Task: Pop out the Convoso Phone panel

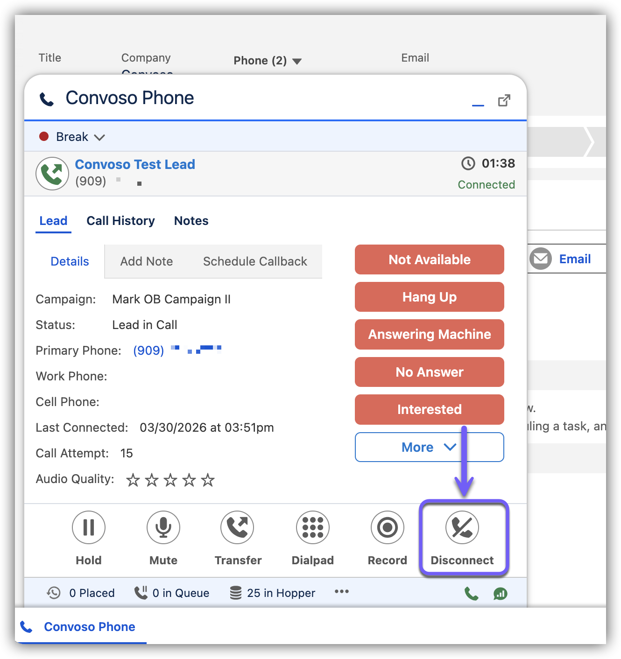Action: coord(504,100)
